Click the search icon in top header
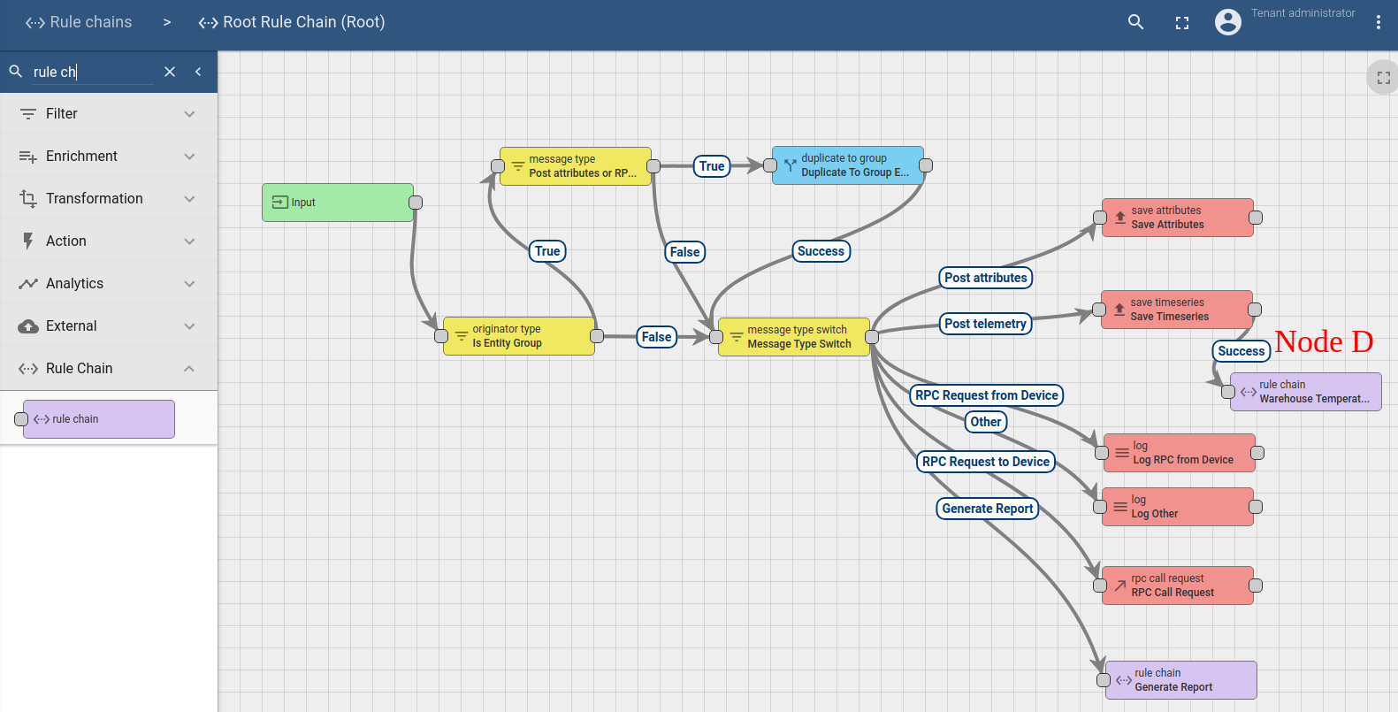 tap(1135, 22)
